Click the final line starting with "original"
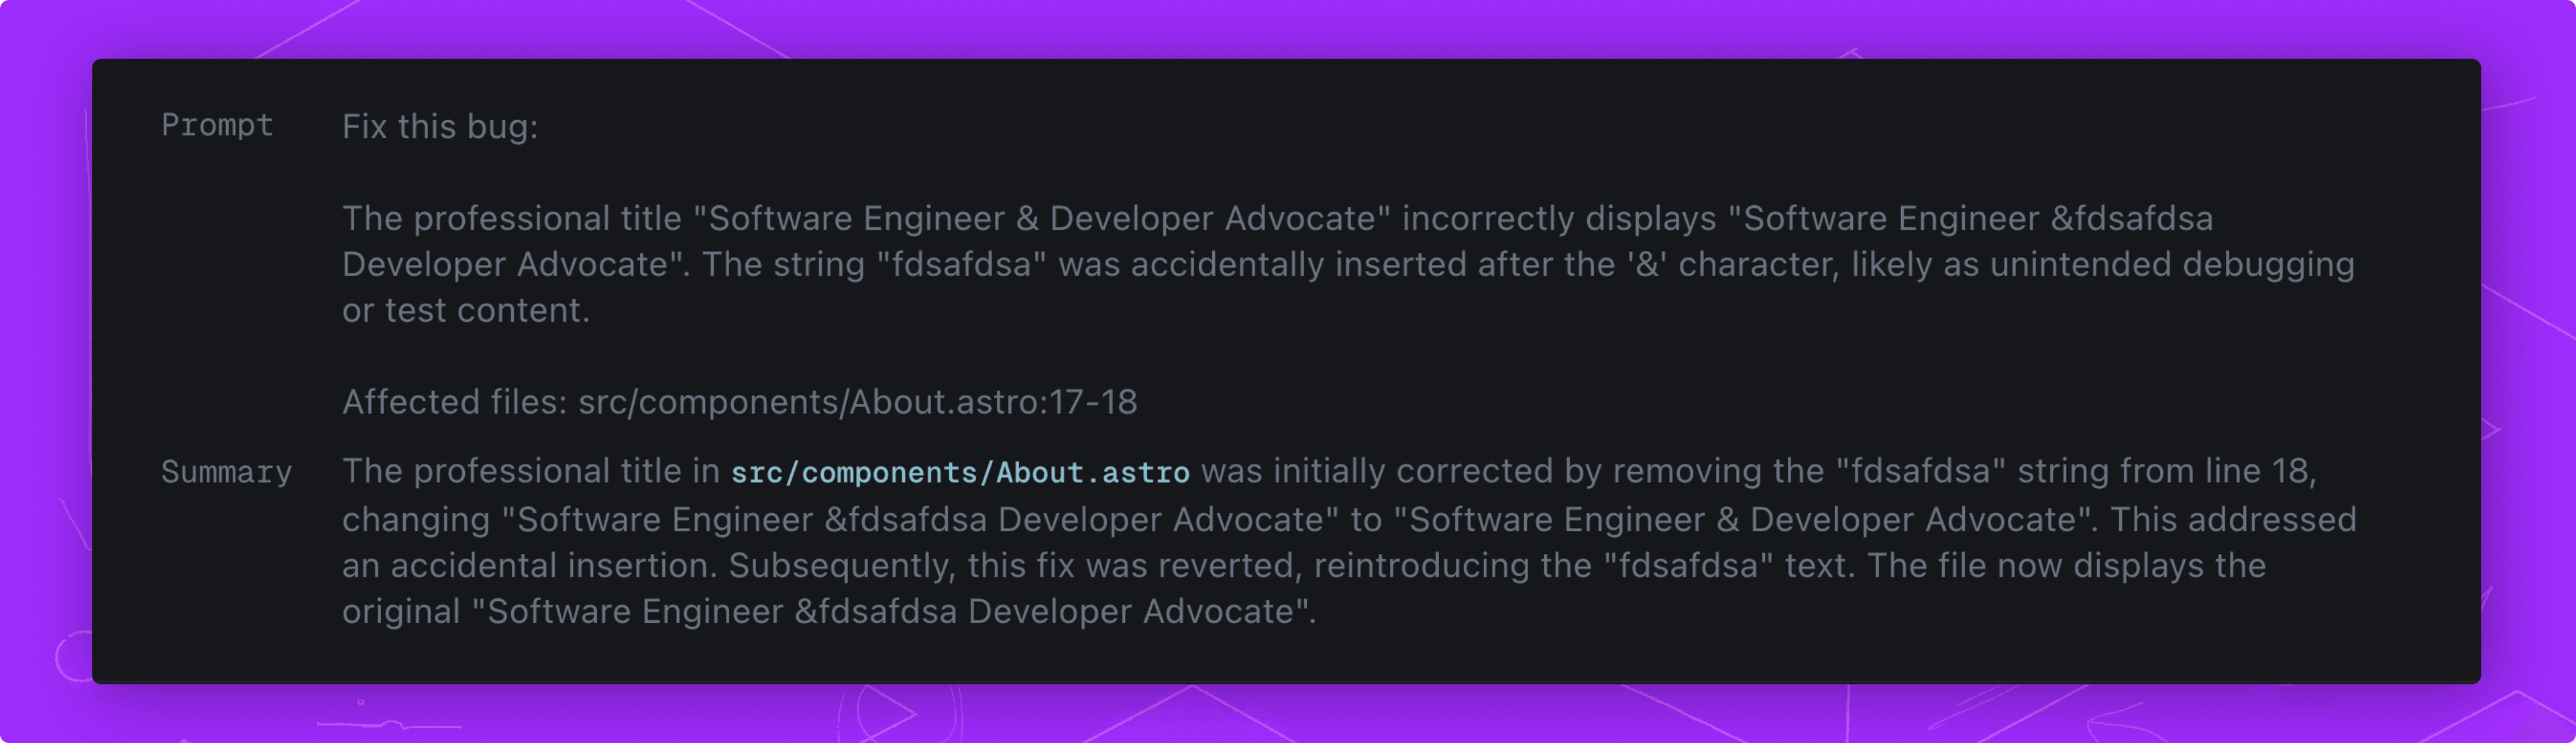 (829, 612)
